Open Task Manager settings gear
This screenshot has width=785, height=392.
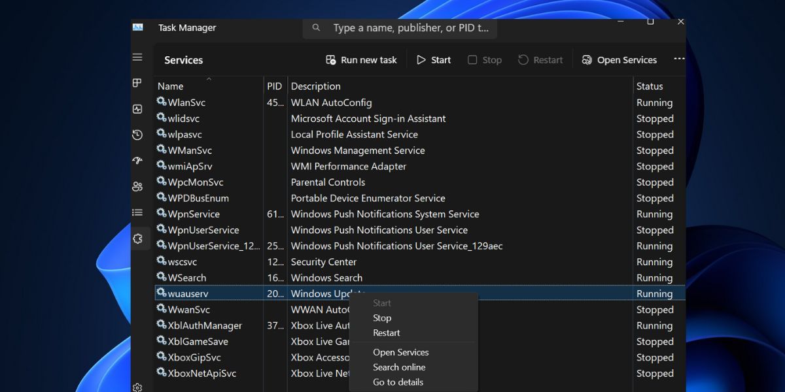(x=137, y=387)
